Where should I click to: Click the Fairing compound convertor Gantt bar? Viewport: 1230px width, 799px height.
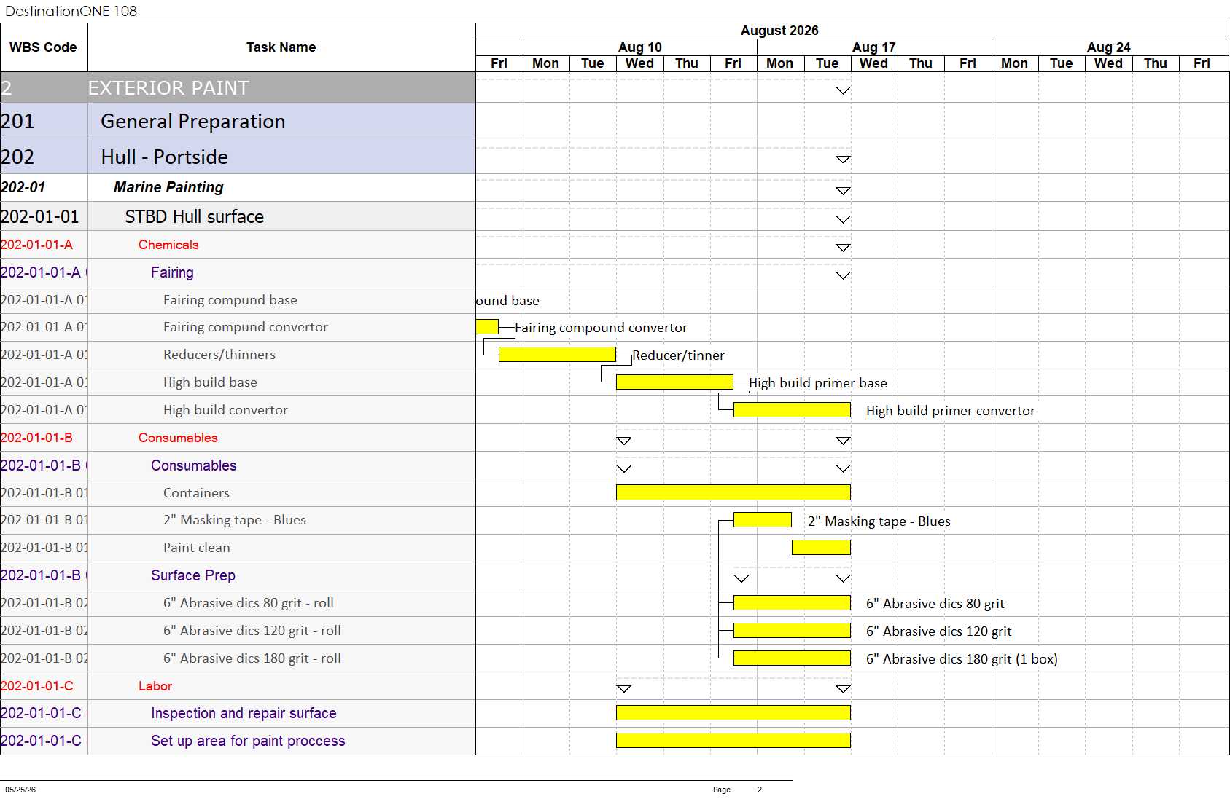[x=487, y=327]
